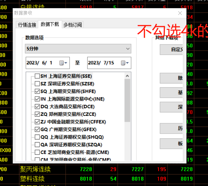This screenshot has height=186, width=208.
Task: Uncheck DQ 大连商品交易所(DCE)
Action: 37,107
